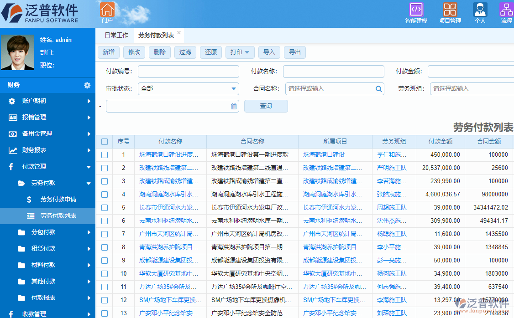Check the checkbox for row 5
This screenshot has height=318, width=514.
click(x=105, y=207)
